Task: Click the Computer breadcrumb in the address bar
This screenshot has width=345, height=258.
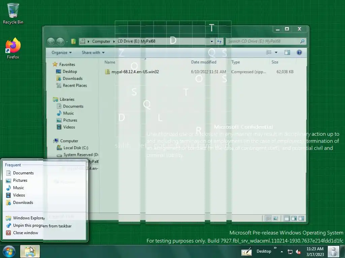Action: [x=101, y=41]
